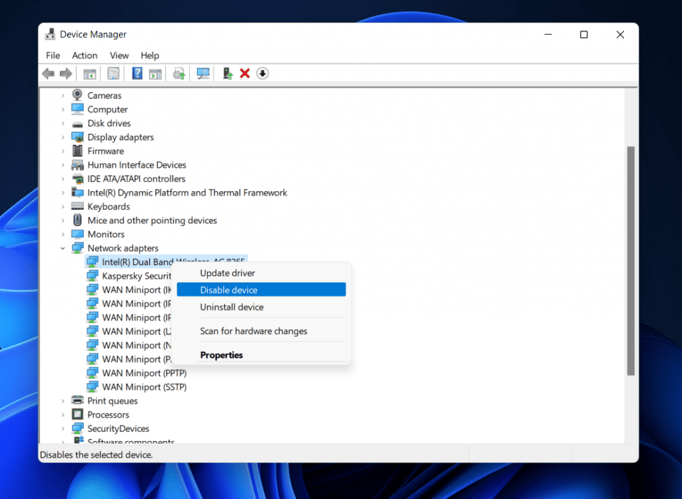Click the Uninstall device red X icon
The height and width of the screenshot is (499, 682).
[245, 73]
